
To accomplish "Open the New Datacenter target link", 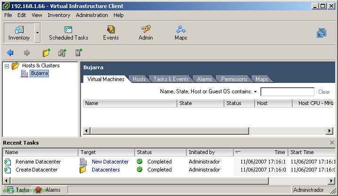I will (110, 162).
